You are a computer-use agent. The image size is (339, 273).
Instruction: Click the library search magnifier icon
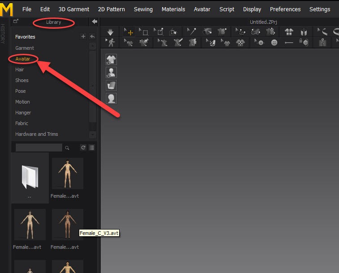pyautogui.click(x=67, y=148)
